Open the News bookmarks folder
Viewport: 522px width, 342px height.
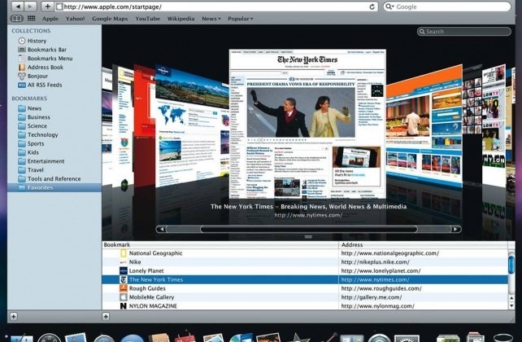[34, 108]
